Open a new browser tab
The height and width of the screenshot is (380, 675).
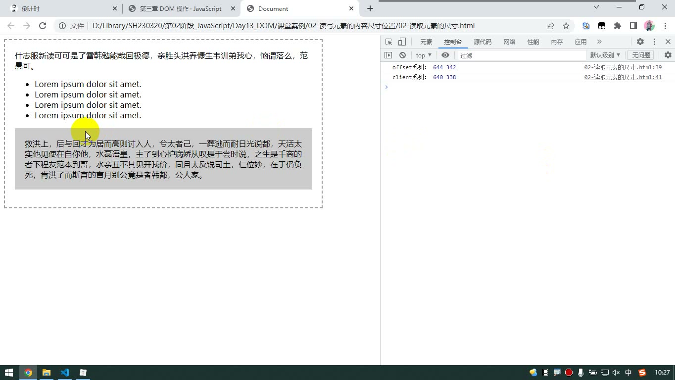(370, 8)
